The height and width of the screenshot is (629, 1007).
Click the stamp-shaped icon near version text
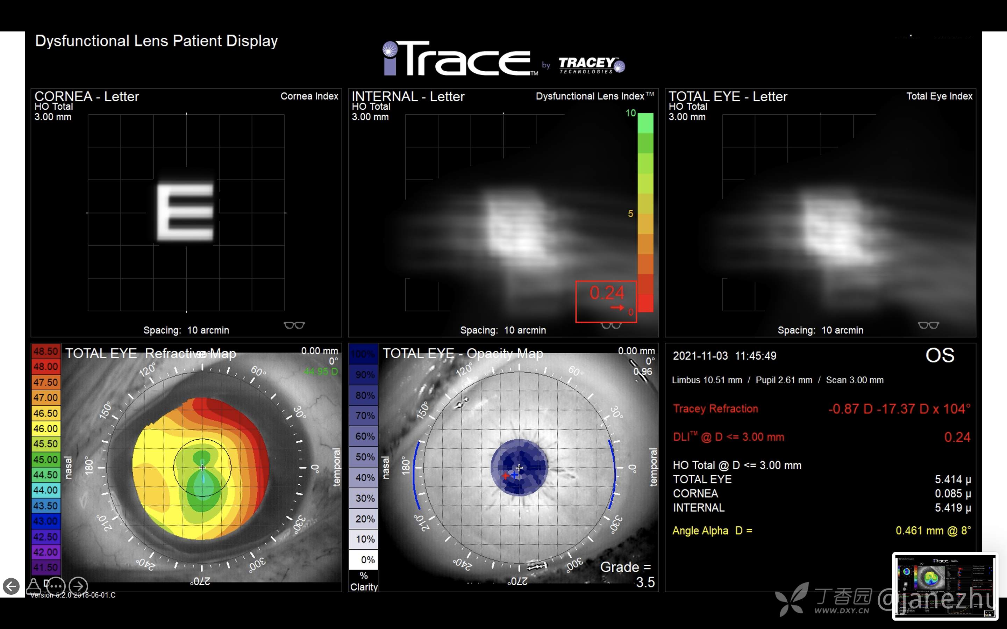pos(34,586)
